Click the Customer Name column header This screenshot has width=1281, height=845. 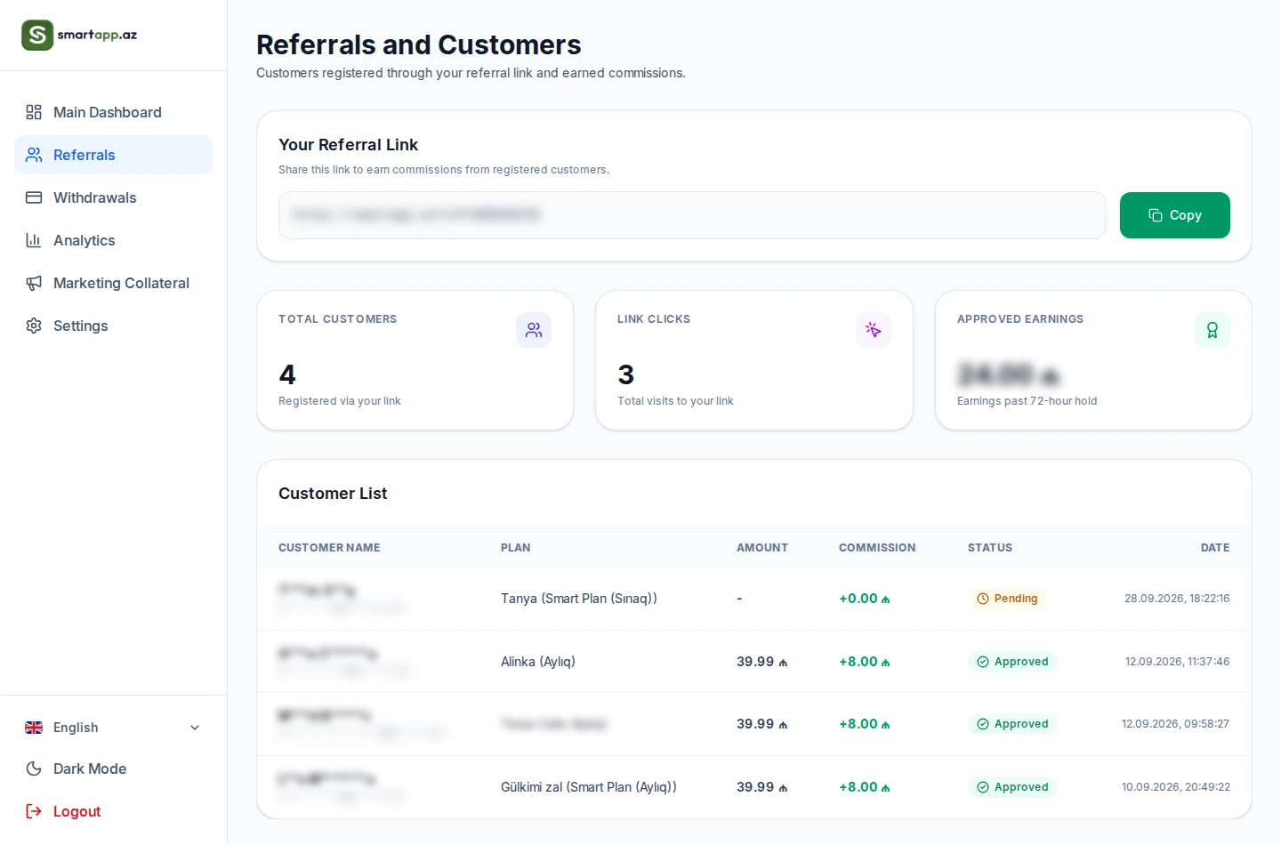329,548
